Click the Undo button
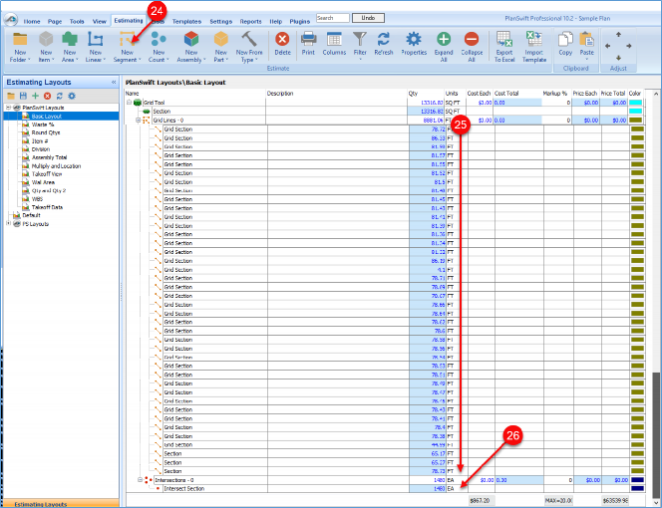The width and height of the screenshot is (662, 508). point(368,18)
